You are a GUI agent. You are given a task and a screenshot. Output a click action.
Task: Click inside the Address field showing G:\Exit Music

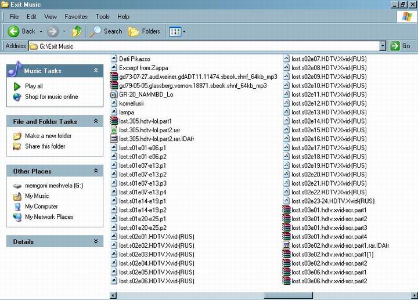203,46
